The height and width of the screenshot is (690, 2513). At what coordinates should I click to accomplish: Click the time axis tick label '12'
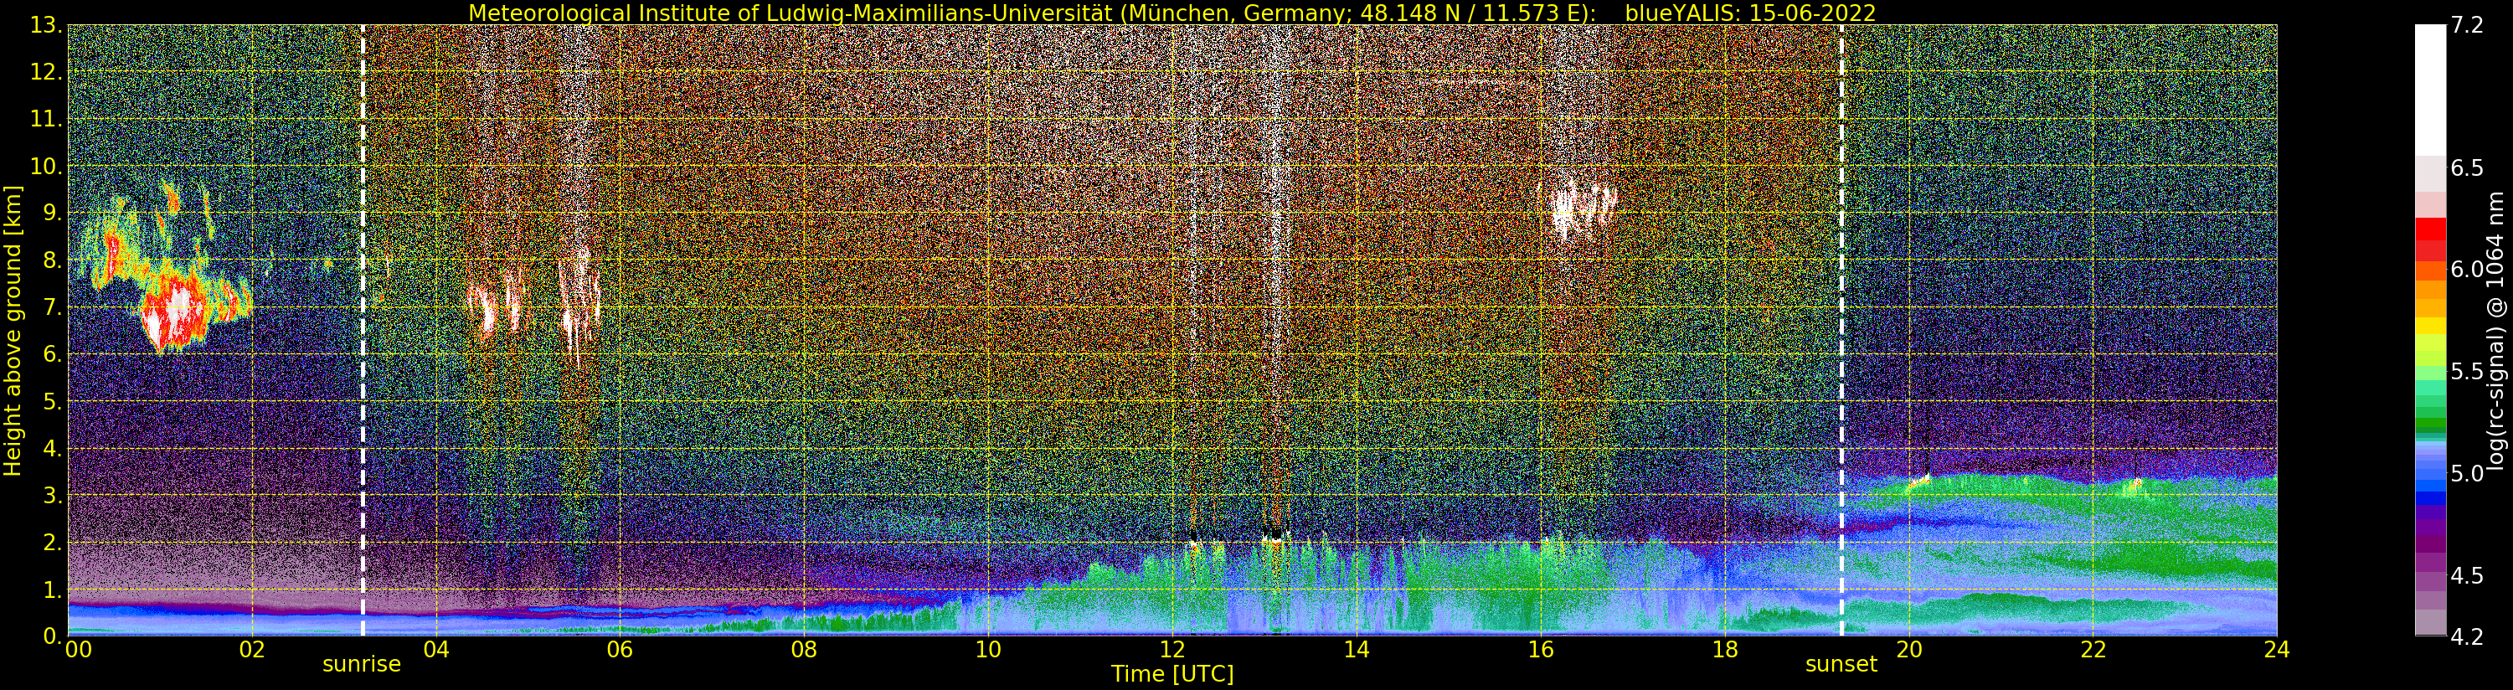click(x=1172, y=650)
